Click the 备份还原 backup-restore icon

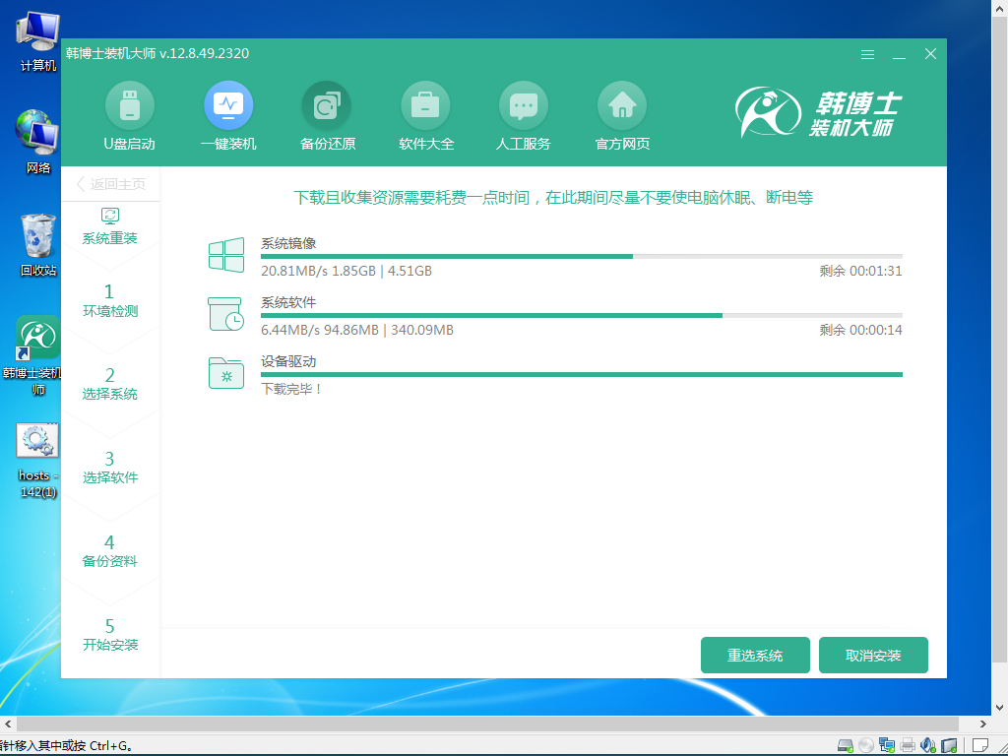tap(327, 104)
